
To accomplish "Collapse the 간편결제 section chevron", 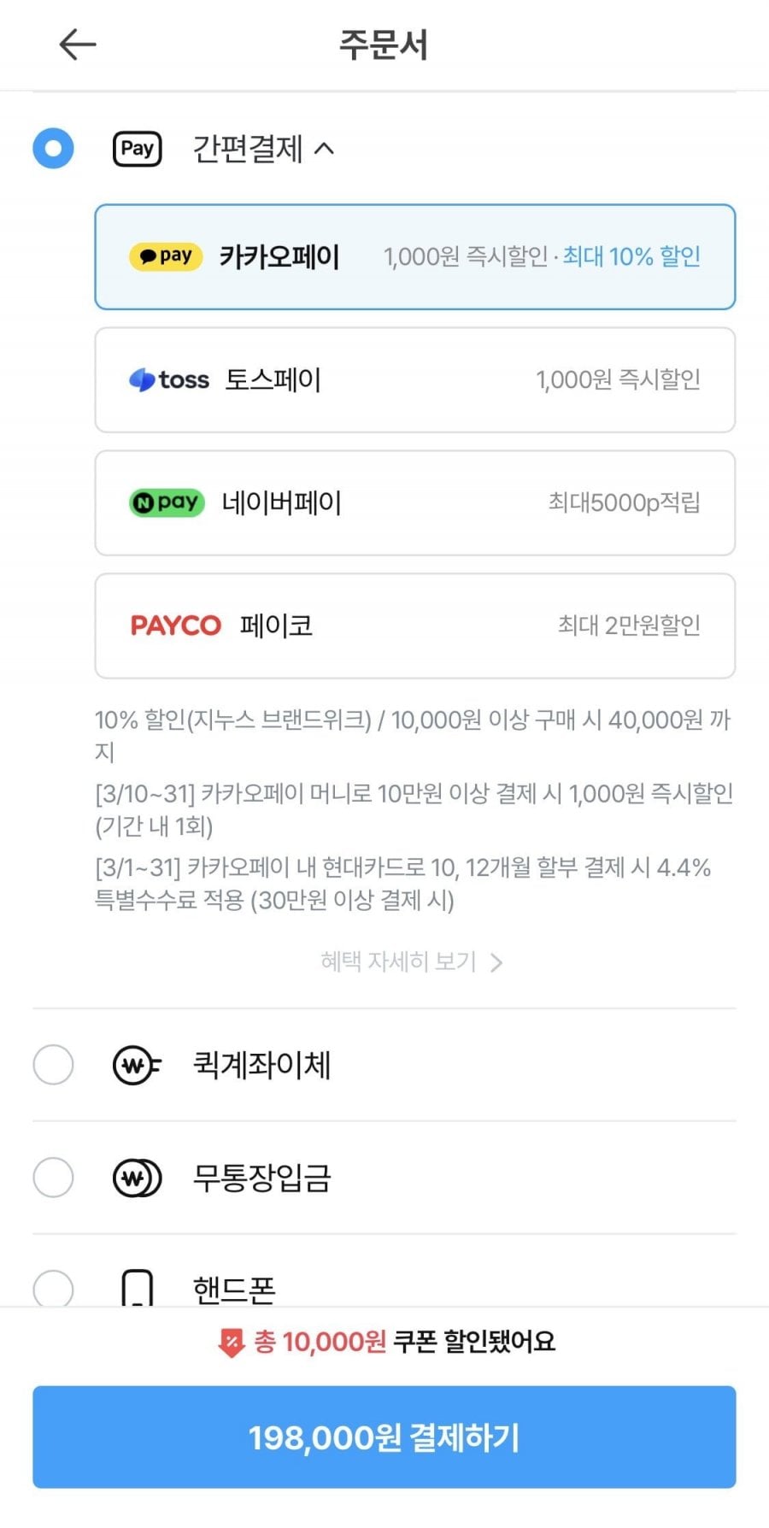I will click(324, 149).
